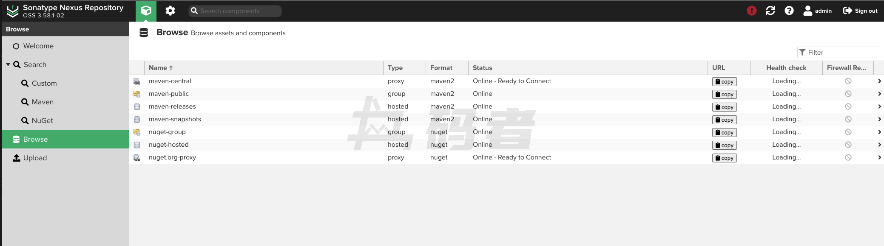Screen dimensions: 884x246
Task: Open the Upload menu item
Action: click(35, 158)
